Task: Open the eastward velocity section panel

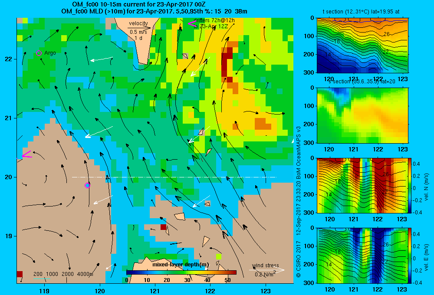Action: 362,256
